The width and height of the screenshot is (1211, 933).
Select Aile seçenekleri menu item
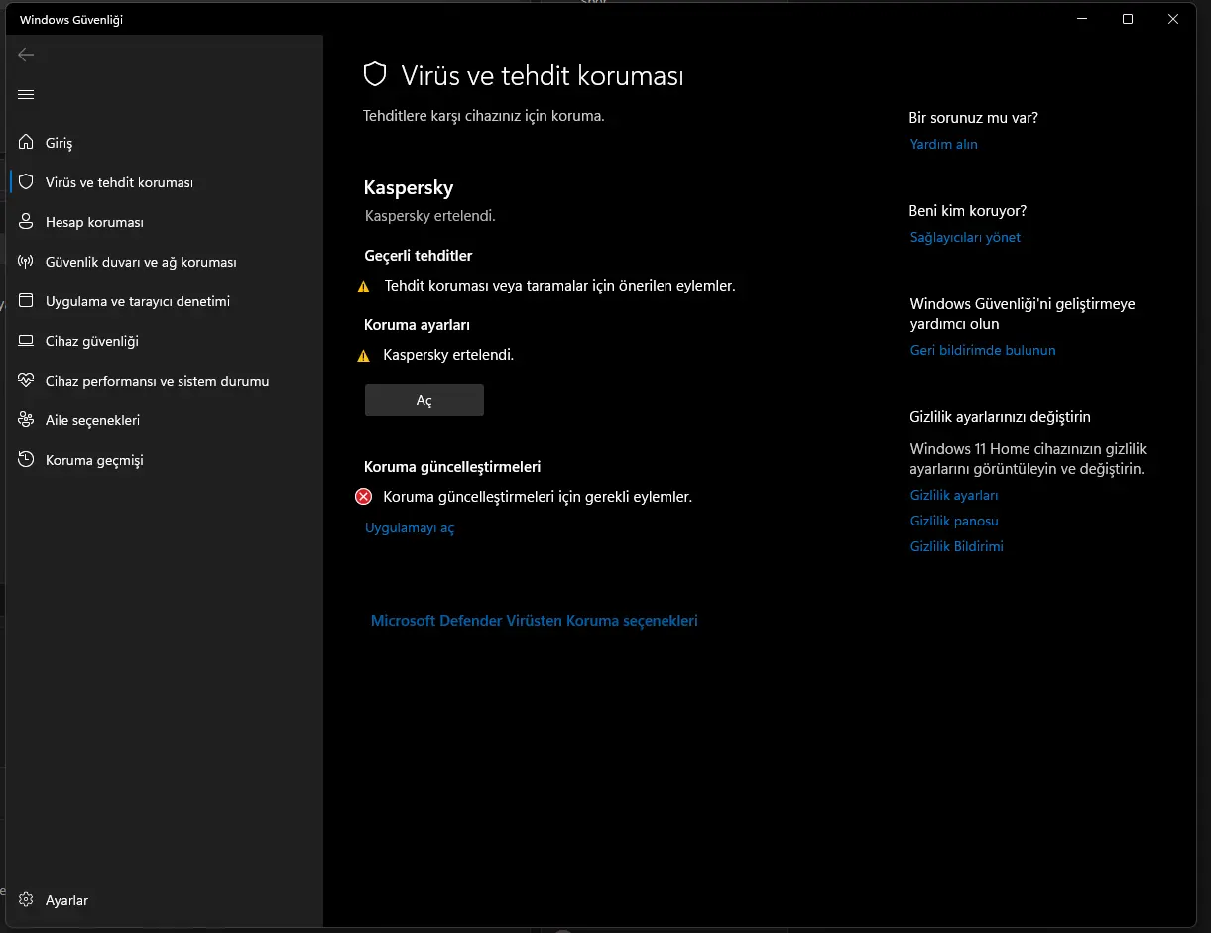165,420
